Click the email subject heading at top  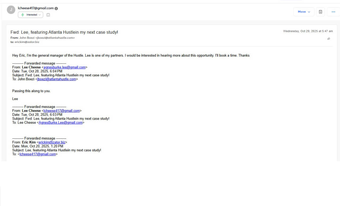point(64,32)
